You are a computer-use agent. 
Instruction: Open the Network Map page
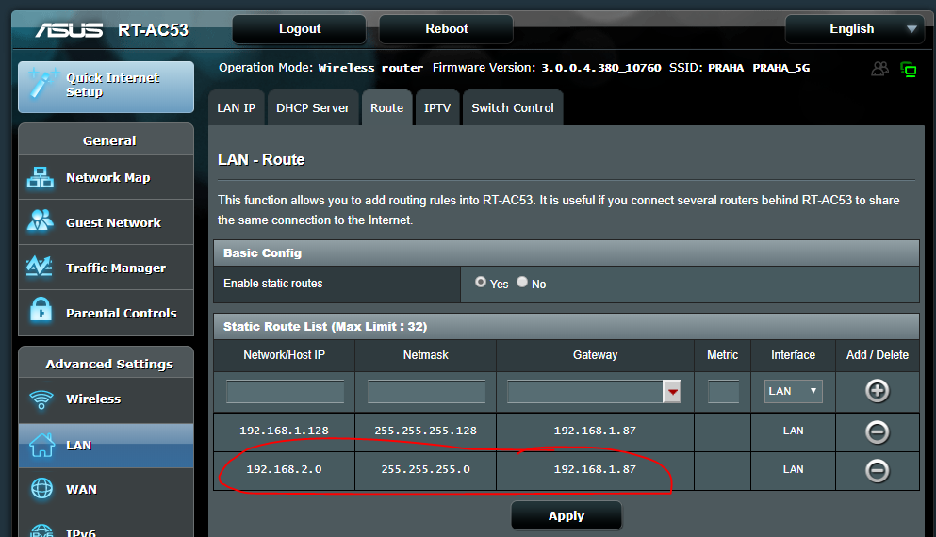coord(106,177)
